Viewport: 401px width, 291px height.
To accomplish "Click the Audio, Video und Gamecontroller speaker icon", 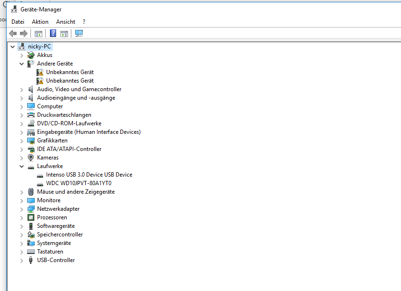I will [31, 89].
